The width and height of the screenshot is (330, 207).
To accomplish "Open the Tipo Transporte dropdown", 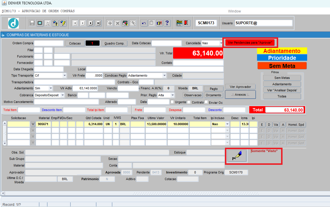I will [65, 75].
